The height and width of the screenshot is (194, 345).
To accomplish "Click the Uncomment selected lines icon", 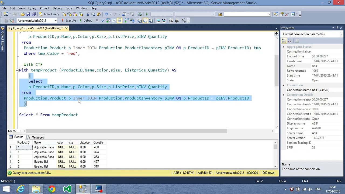I will coord(164,20).
